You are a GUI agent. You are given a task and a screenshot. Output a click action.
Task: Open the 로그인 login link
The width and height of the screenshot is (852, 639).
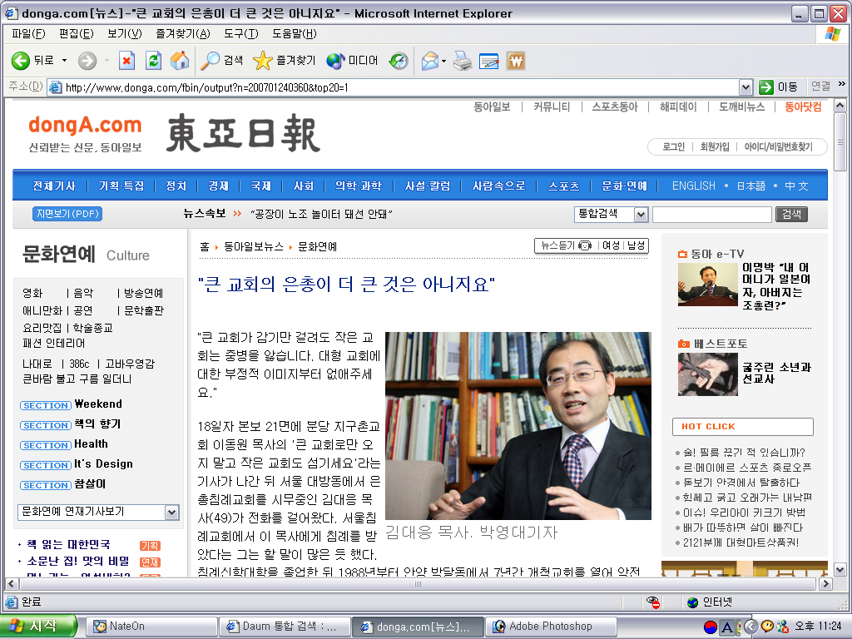pos(674,146)
